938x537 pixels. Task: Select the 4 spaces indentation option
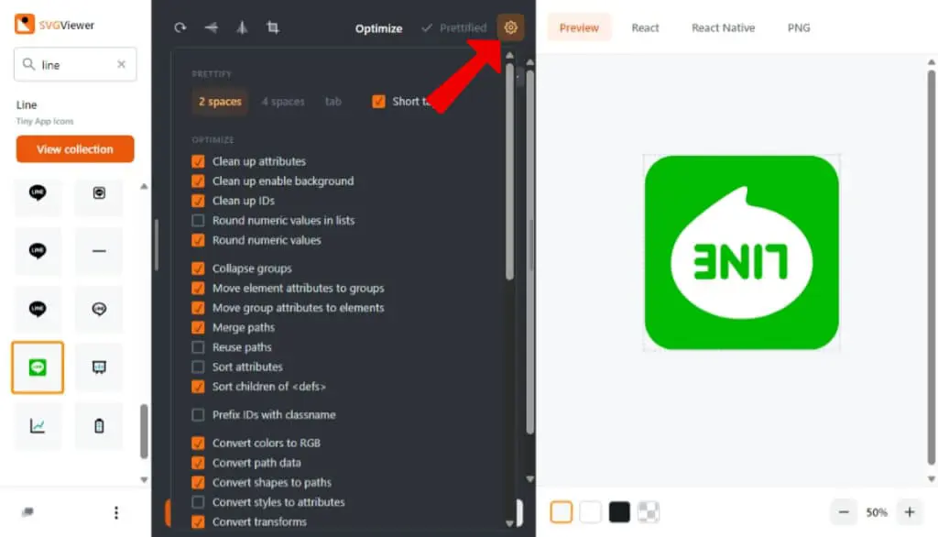click(x=283, y=102)
